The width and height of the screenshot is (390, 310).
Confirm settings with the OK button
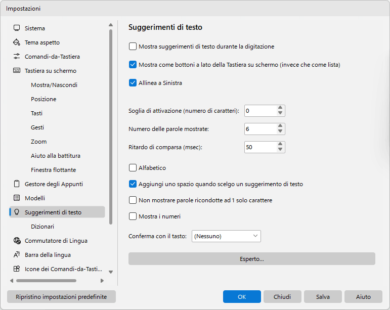point(242,296)
